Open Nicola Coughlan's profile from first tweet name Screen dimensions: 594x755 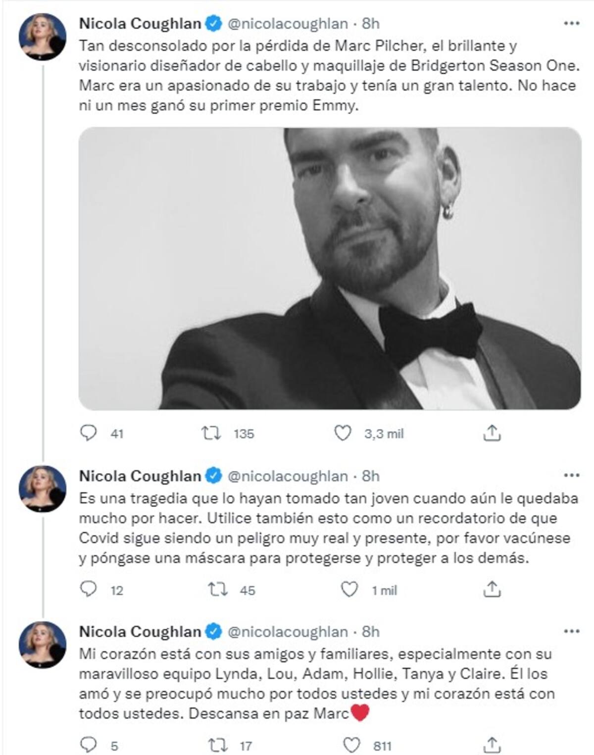coord(140,23)
